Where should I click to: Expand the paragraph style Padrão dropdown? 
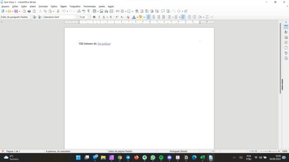click(x=31, y=17)
